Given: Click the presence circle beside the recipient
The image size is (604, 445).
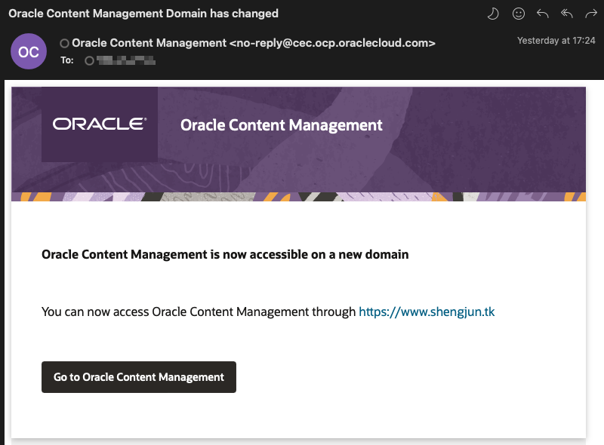Looking at the screenshot, I should pyautogui.click(x=89, y=60).
